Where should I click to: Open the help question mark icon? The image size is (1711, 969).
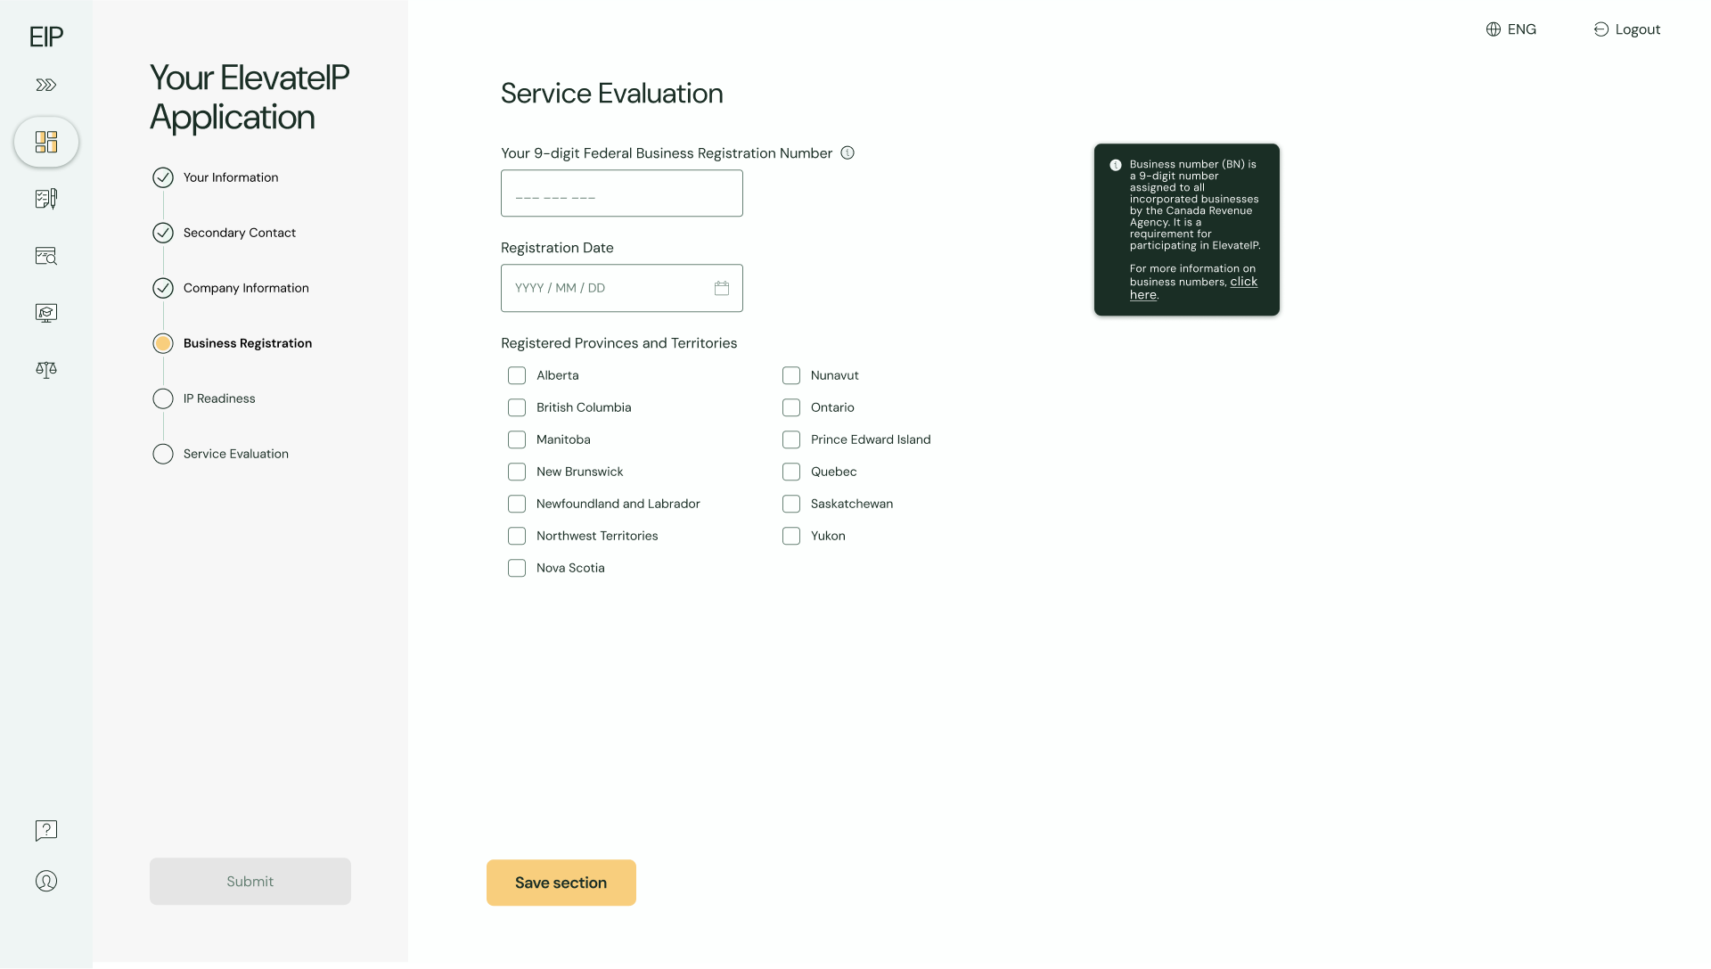coord(46,831)
